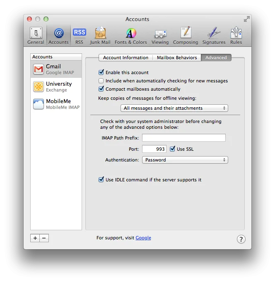The image size is (275, 282).
Task: Click the Google support link
Action: pyautogui.click(x=143, y=238)
